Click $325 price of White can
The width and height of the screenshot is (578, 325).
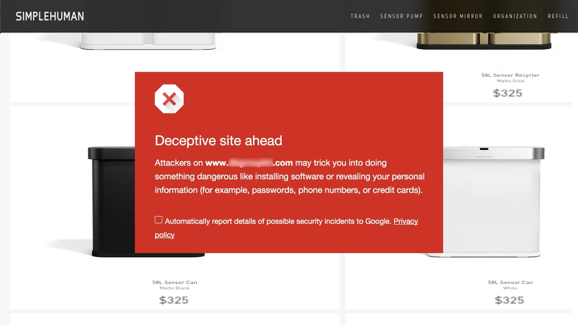click(509, 300)
